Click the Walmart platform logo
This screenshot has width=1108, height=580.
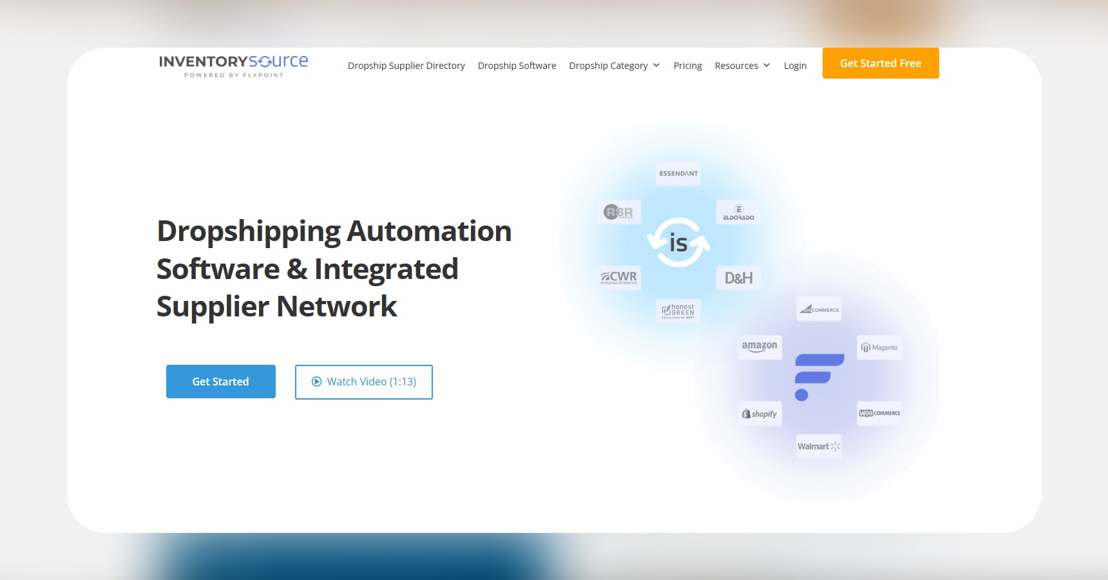(819, 446)
